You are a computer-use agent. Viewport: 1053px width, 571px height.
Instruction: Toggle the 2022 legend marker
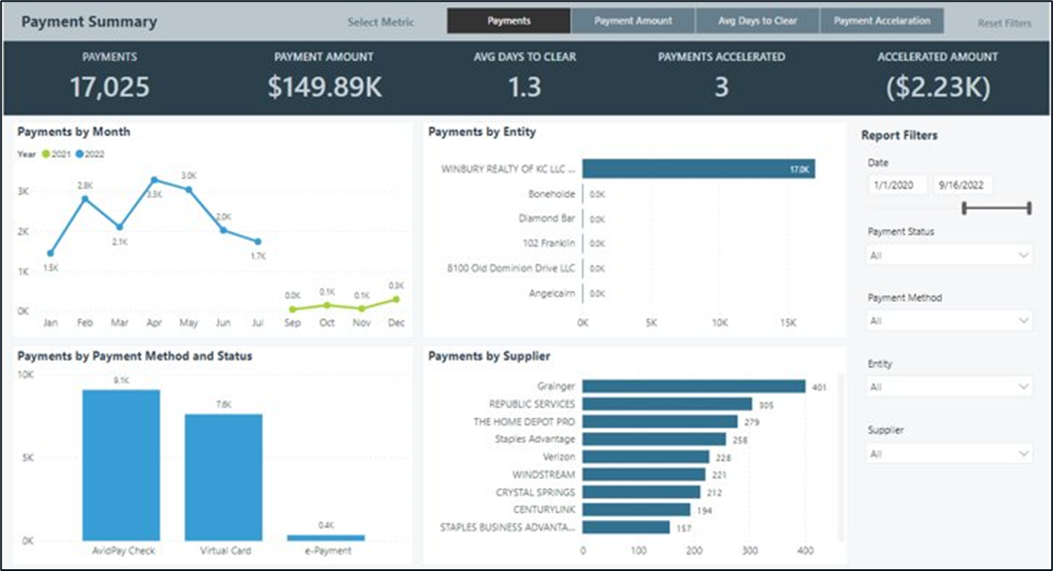(x=79, y=154)
